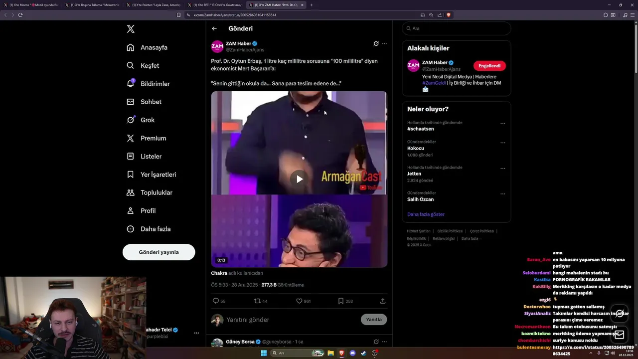This screenshot has height=359, width=638.
Task: Switch to X'te Mevzu browser tab
Action: [x=31, y=5]
